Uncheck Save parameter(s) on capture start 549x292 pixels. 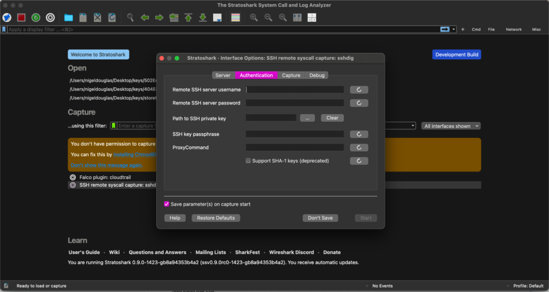click(x=167, y=204)
